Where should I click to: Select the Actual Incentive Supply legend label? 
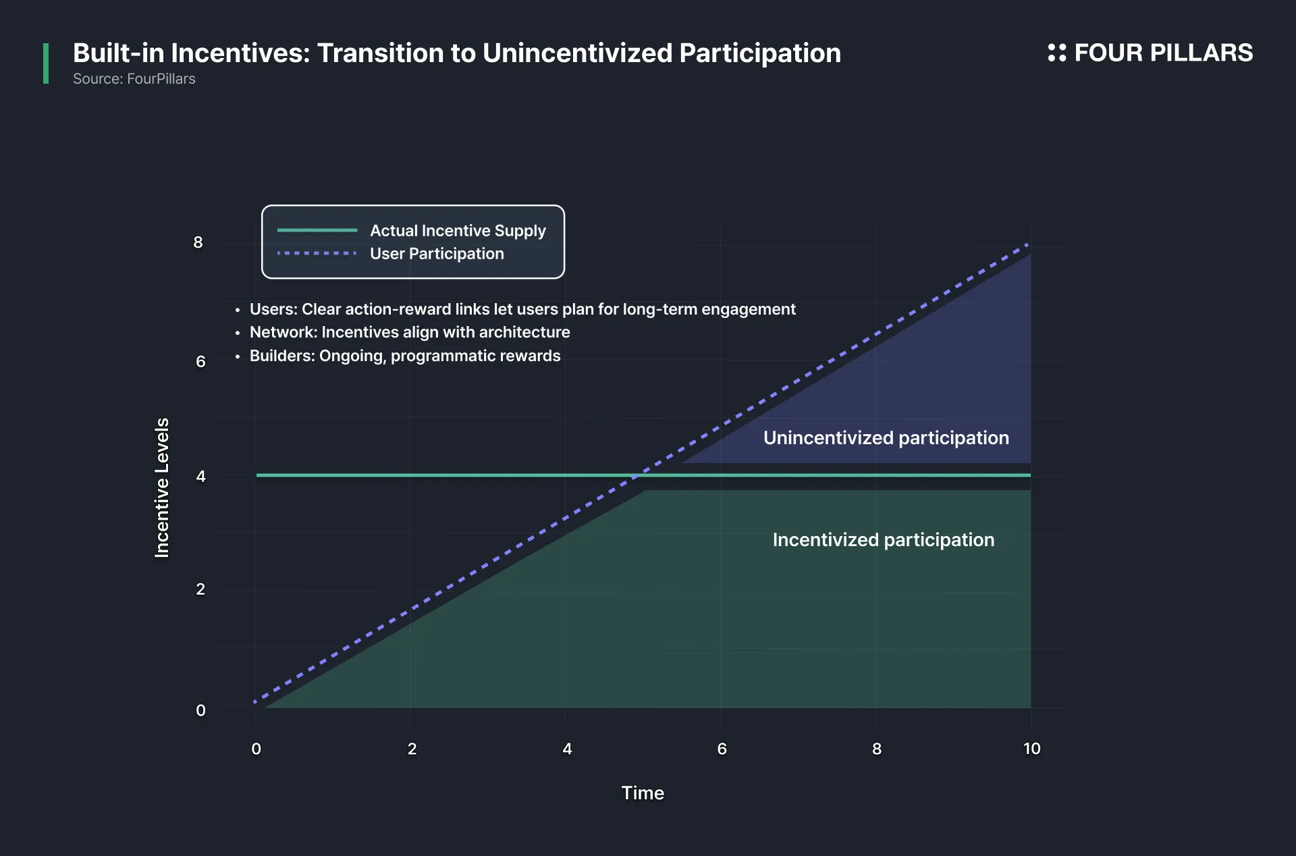click(458, 231)
